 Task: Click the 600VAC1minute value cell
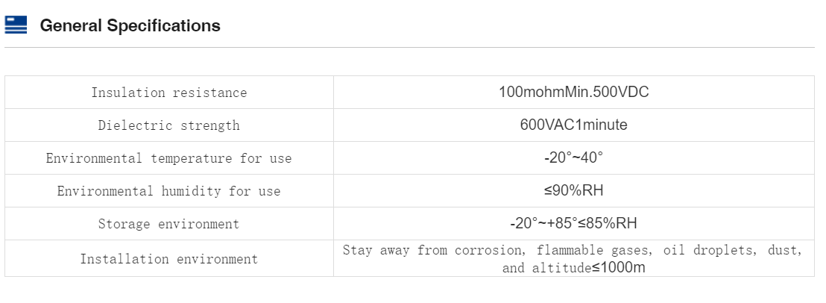pos(573,125)
